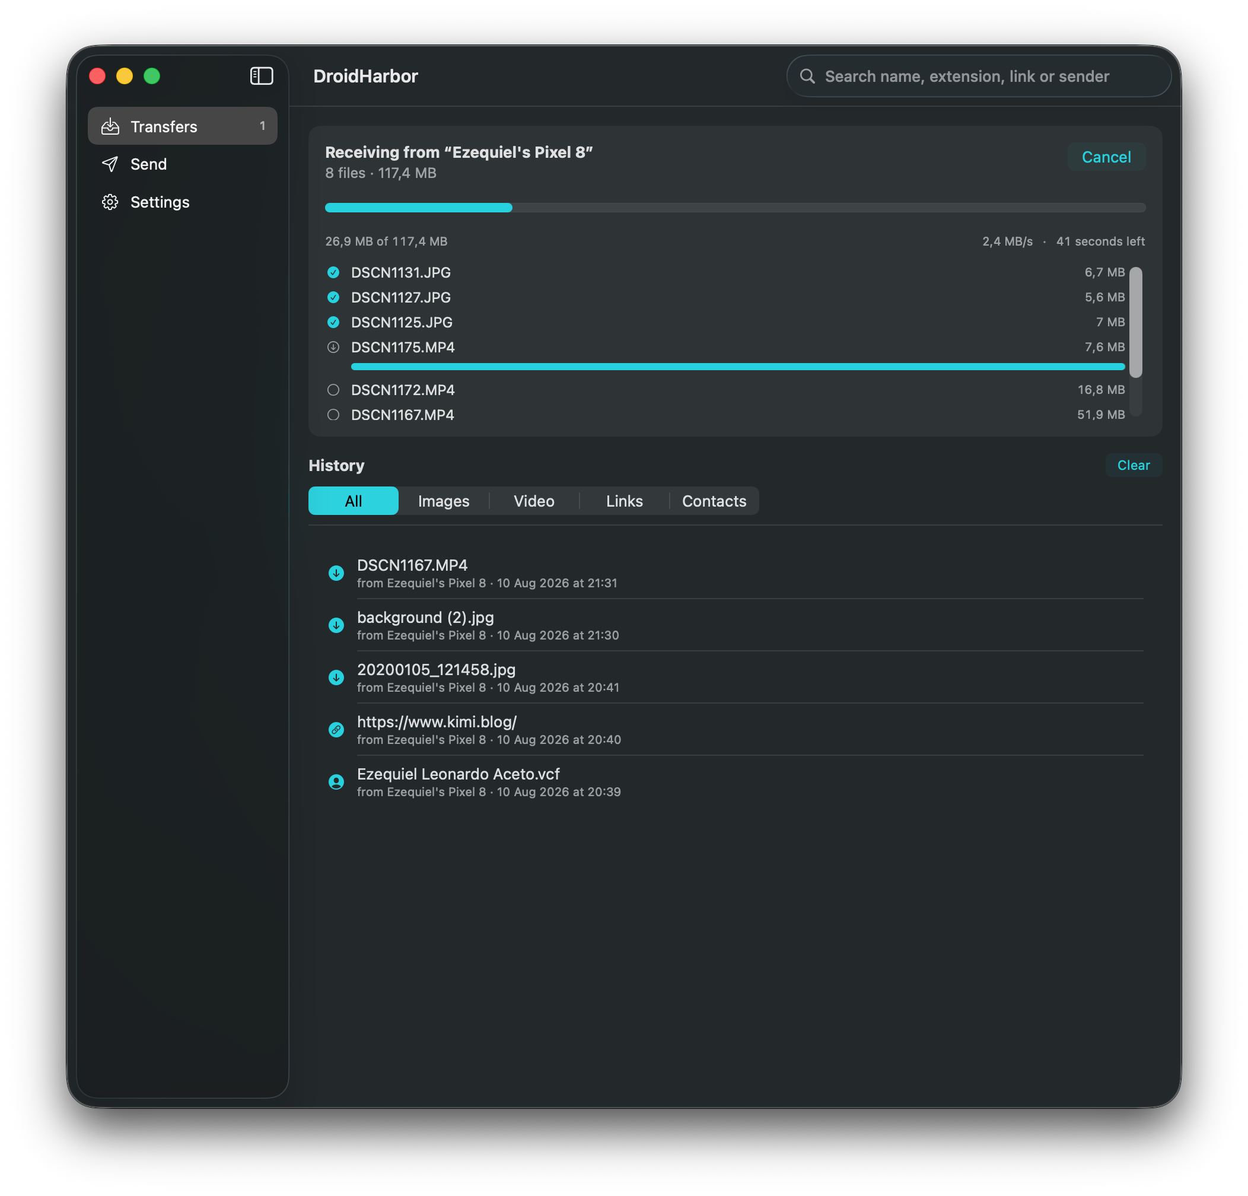Select the All history filter tab
This screenshot has width=1248, height=1196.
(x=354, y=501)
